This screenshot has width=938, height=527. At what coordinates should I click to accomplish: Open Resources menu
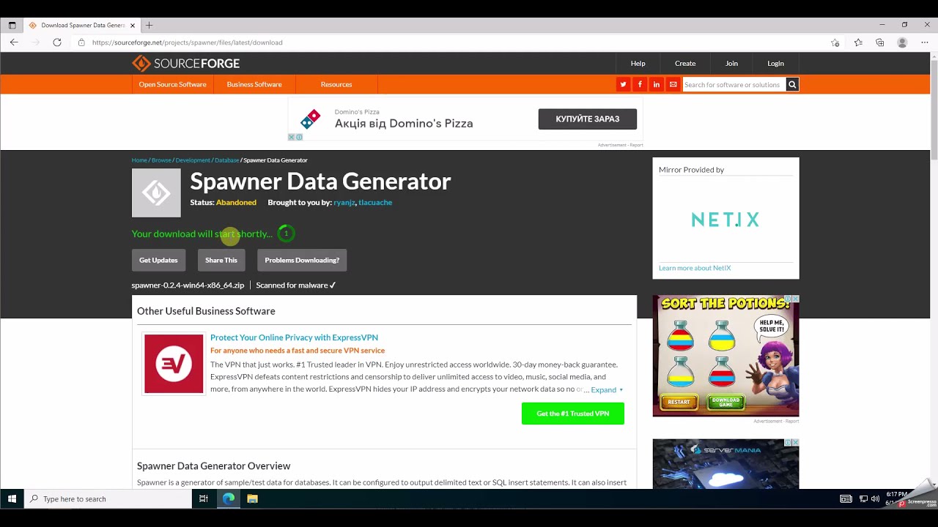coord(336,84)
